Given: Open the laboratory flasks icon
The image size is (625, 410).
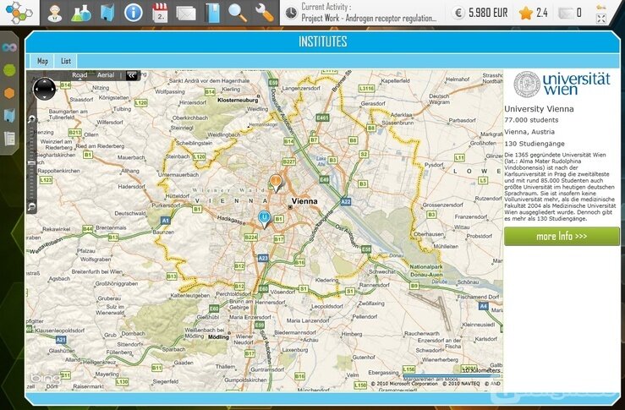Looking at the screenshot, I should (81, 12).
